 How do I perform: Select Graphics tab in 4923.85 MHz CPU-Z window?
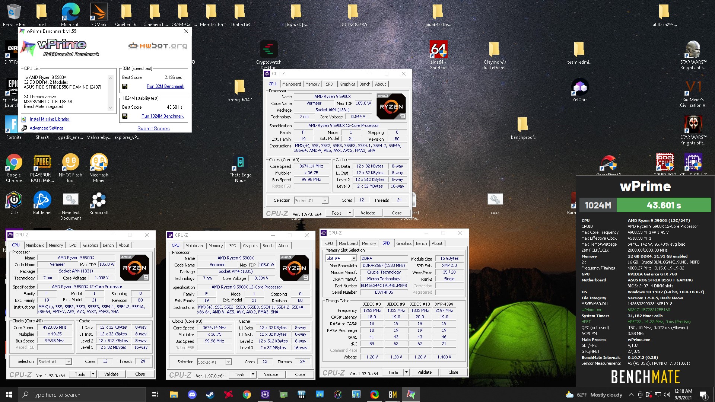pyautogui.click(x=90, y=245)
